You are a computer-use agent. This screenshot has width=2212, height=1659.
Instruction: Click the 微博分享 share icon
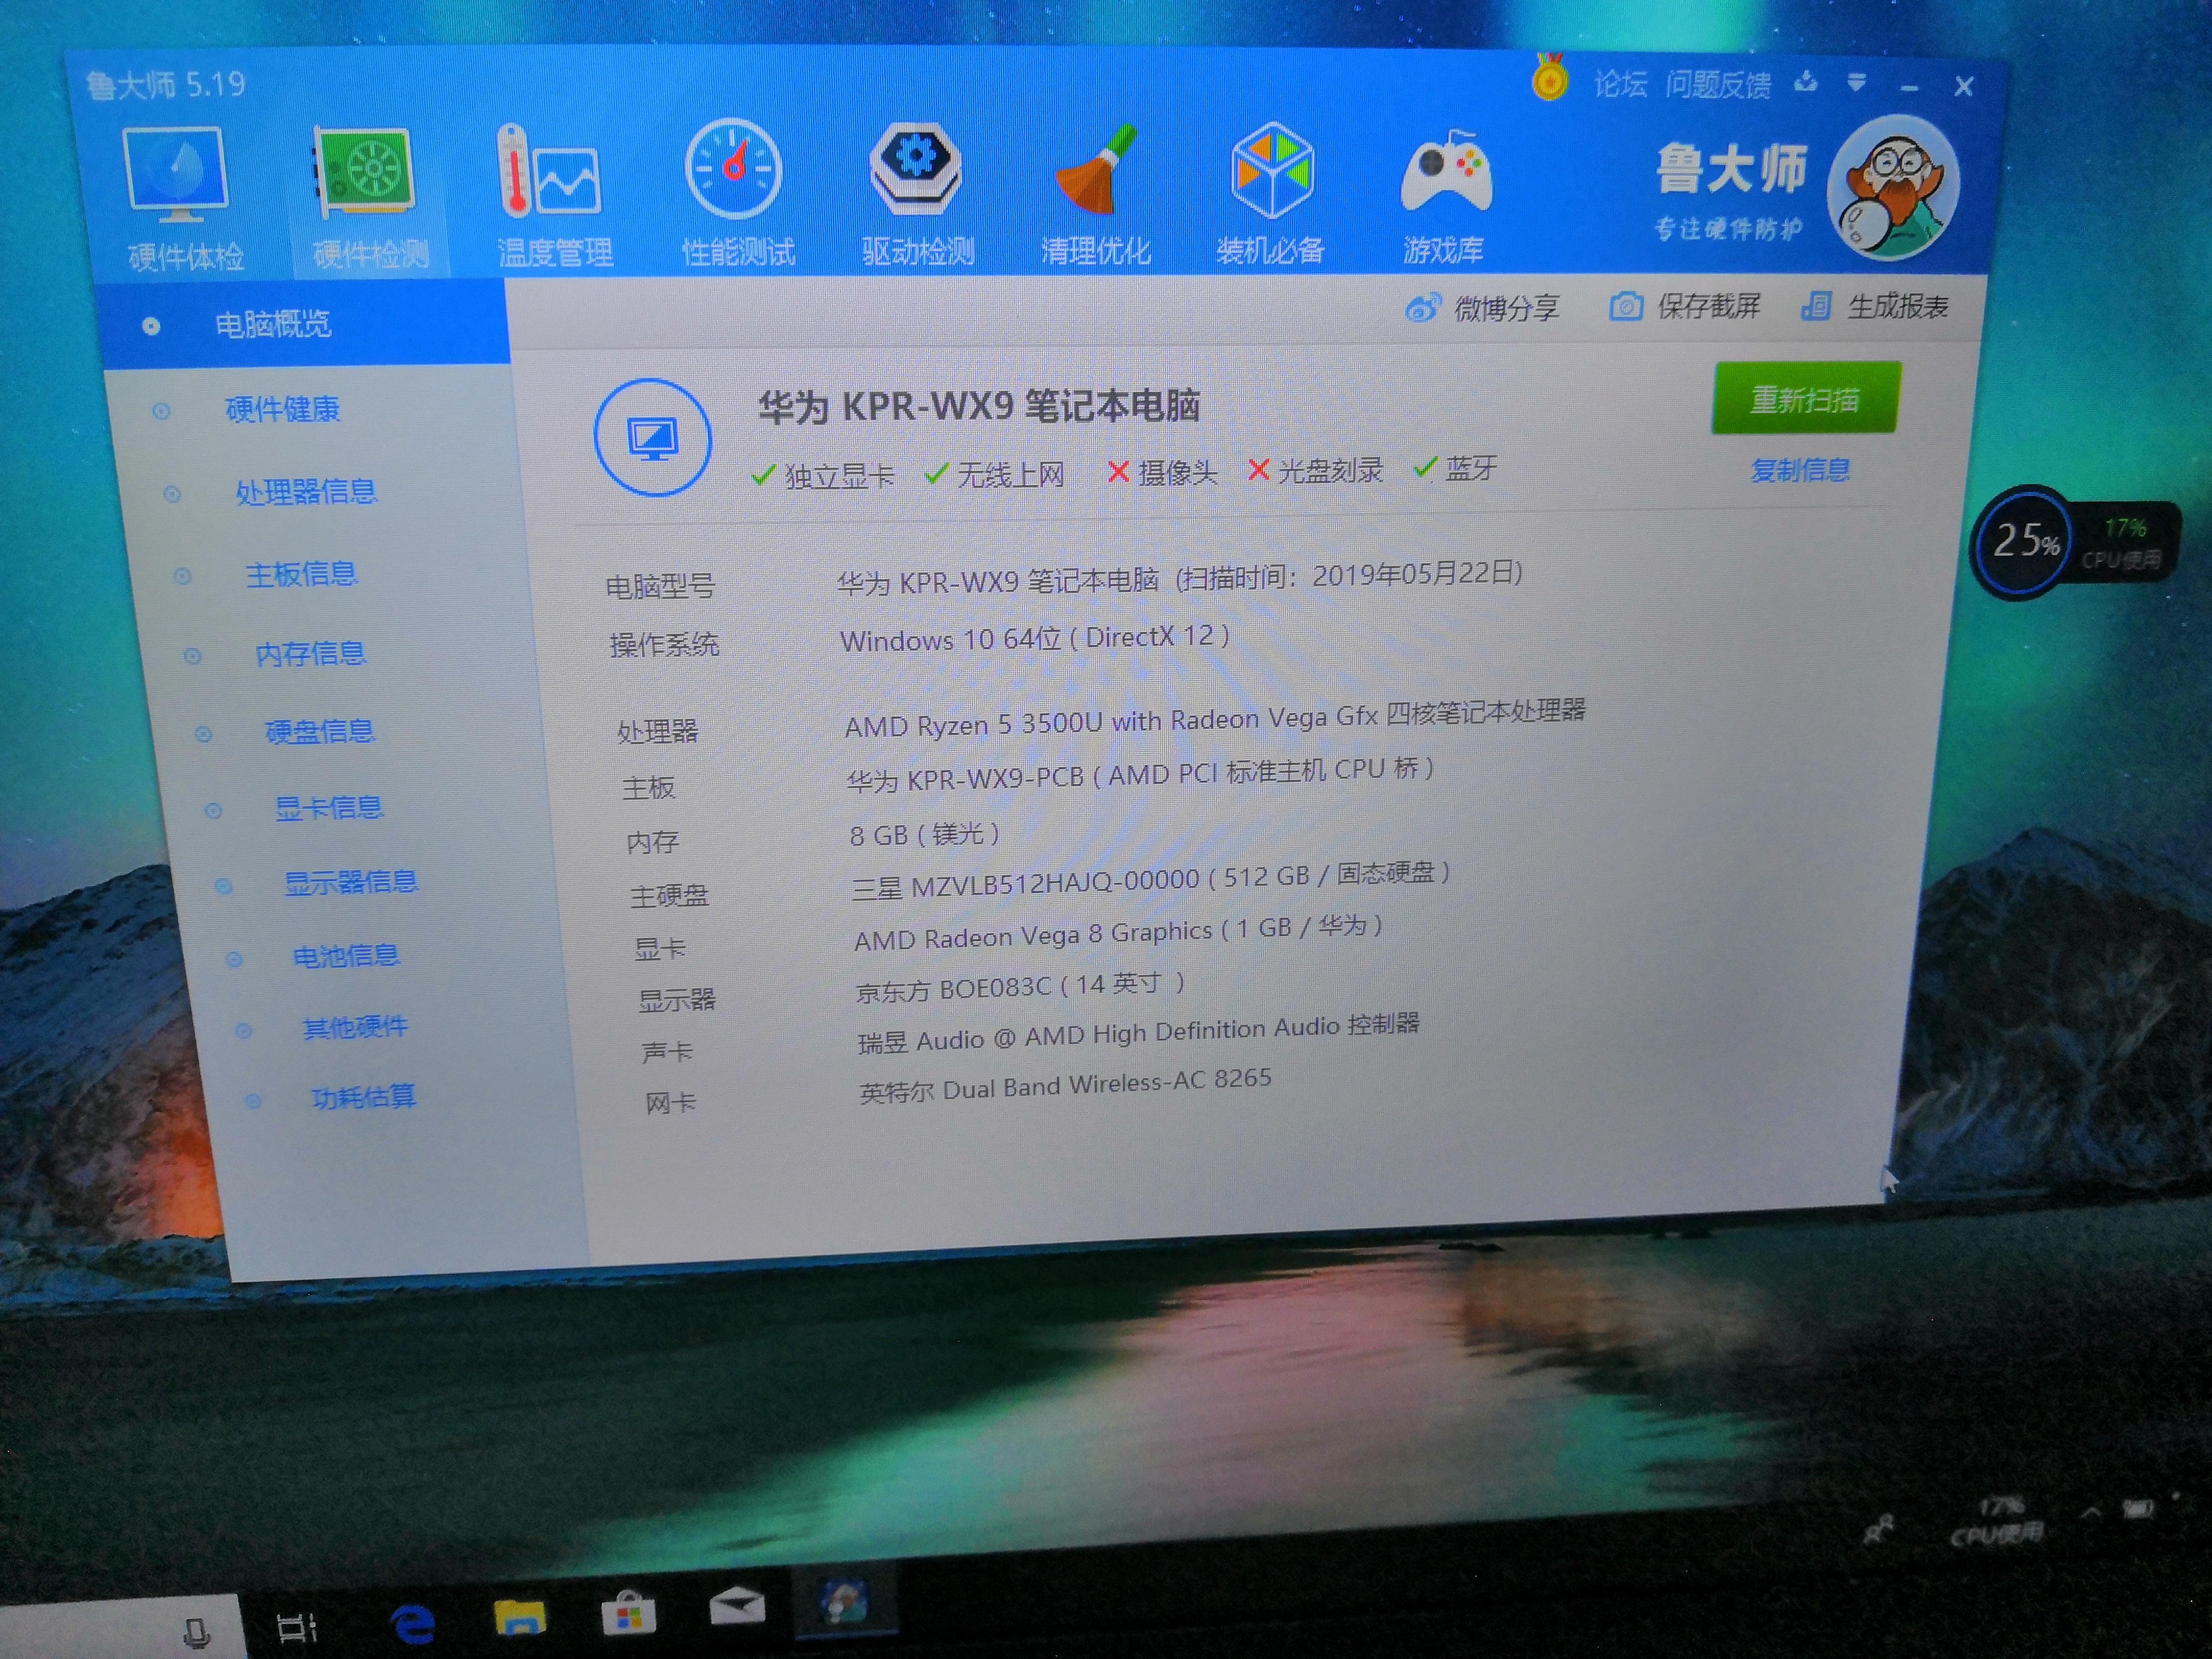(x=1423, y=308)
